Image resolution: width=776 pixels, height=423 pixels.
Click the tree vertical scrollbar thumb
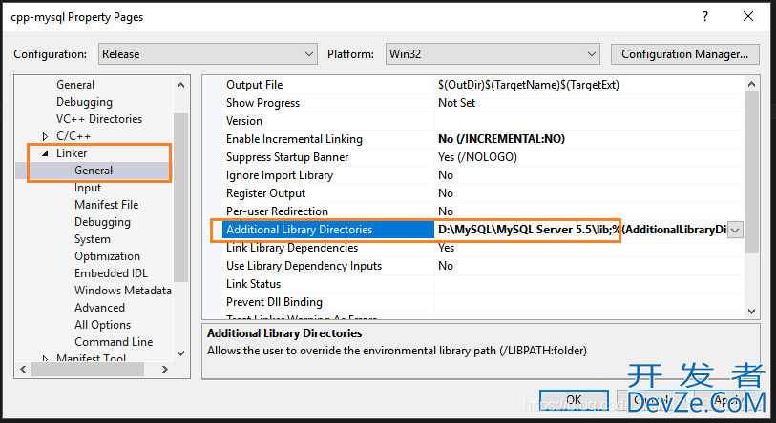180,197
